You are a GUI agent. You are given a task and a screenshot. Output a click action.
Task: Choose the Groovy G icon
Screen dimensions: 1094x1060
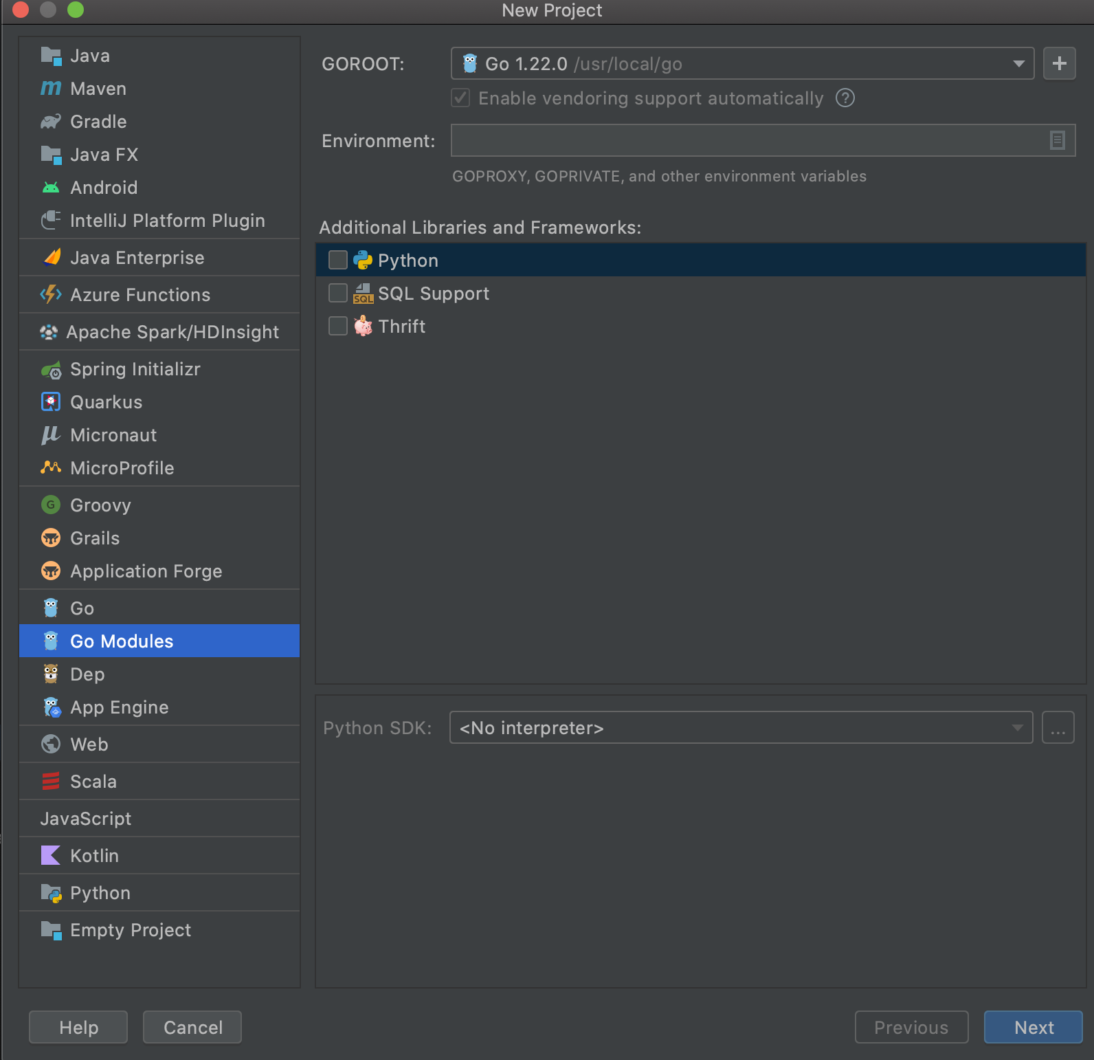(51, 505)
